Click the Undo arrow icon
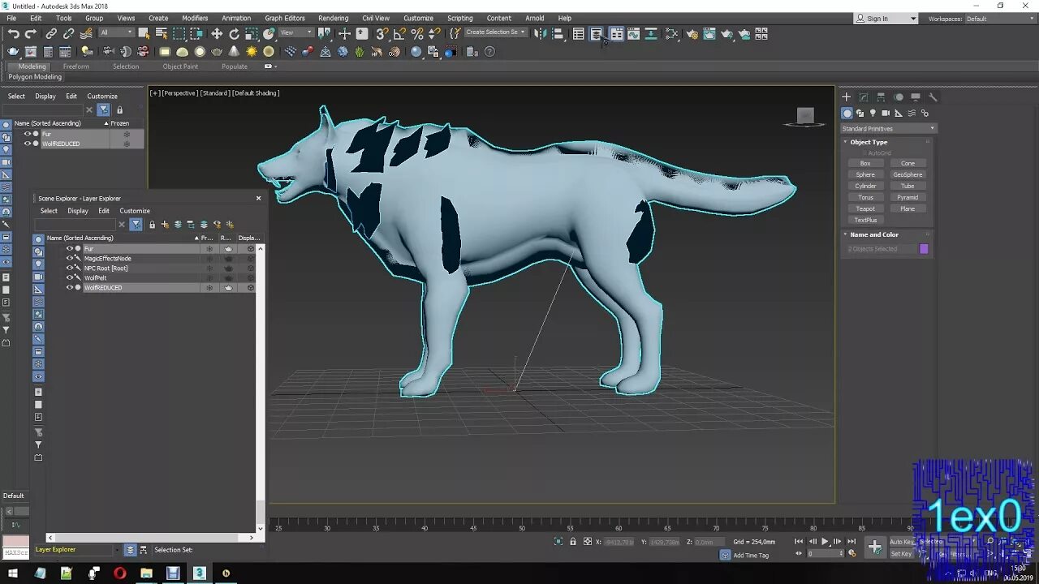This screenshot has width=1039, height=584. pos(14,34)
